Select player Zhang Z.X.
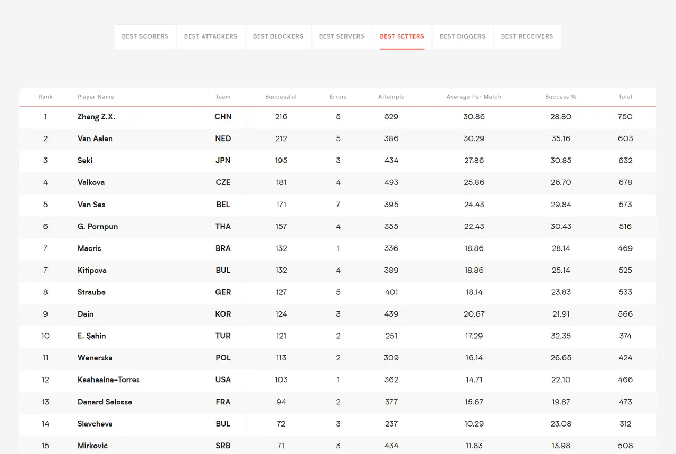 97,117
